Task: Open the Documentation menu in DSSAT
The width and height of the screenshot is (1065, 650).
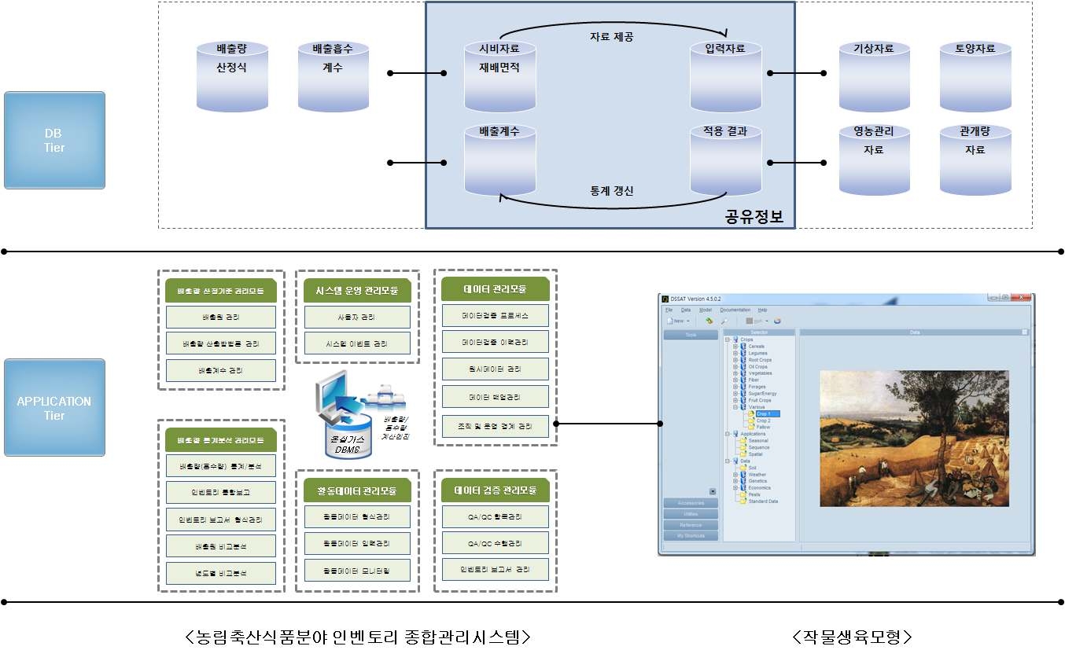Action: [x=735, y=310]
